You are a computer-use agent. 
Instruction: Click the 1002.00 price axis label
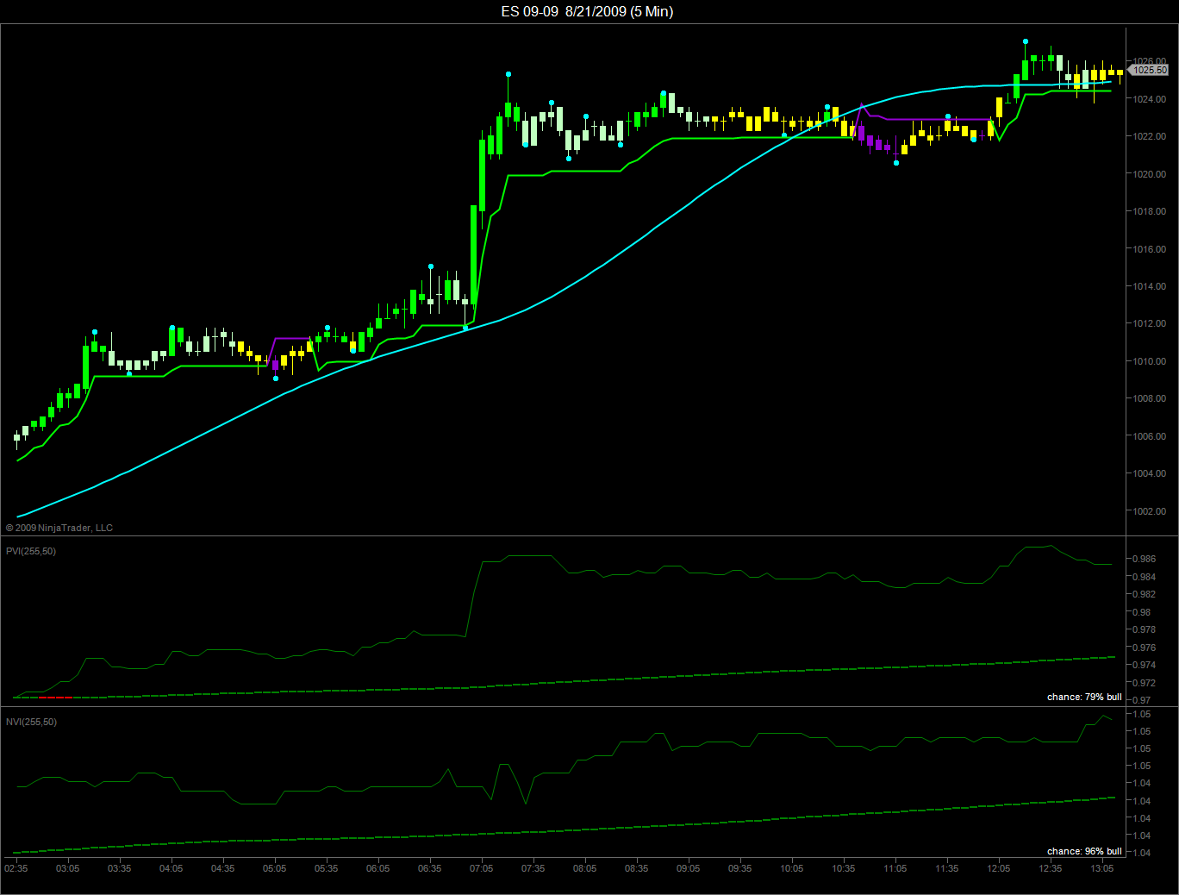[1150, 511]
